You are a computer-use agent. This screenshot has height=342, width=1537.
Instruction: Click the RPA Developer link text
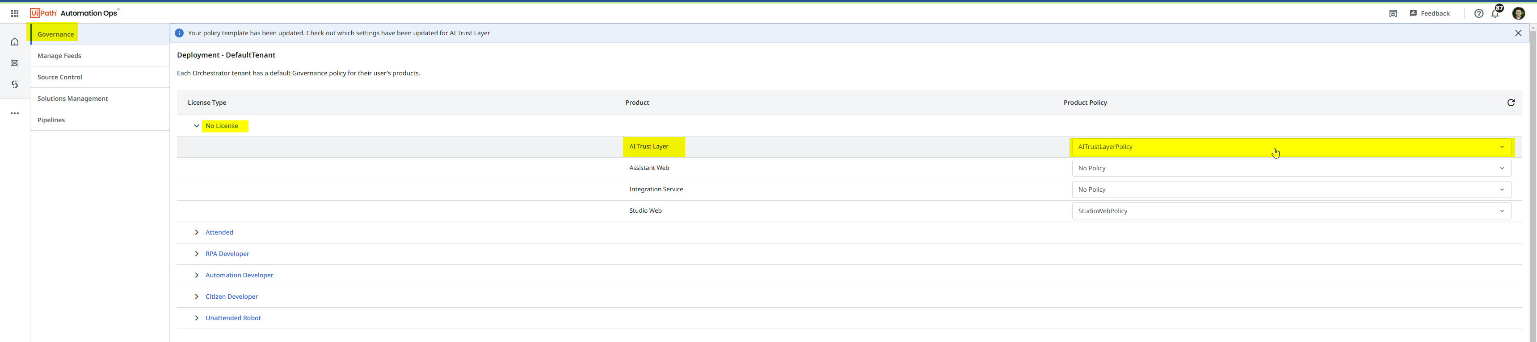(227, 254)
